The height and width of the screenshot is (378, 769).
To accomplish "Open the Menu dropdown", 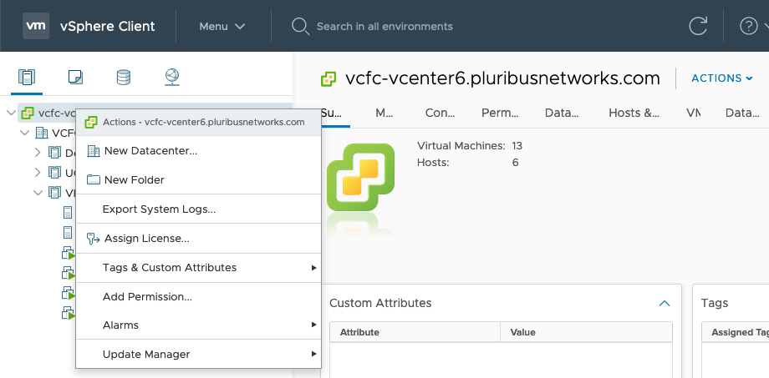I will (222, 27).
